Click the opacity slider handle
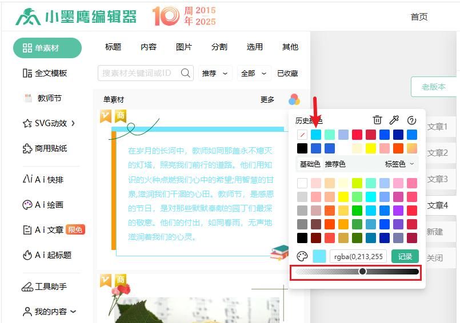The image size is (460, 323). [363, 272]
